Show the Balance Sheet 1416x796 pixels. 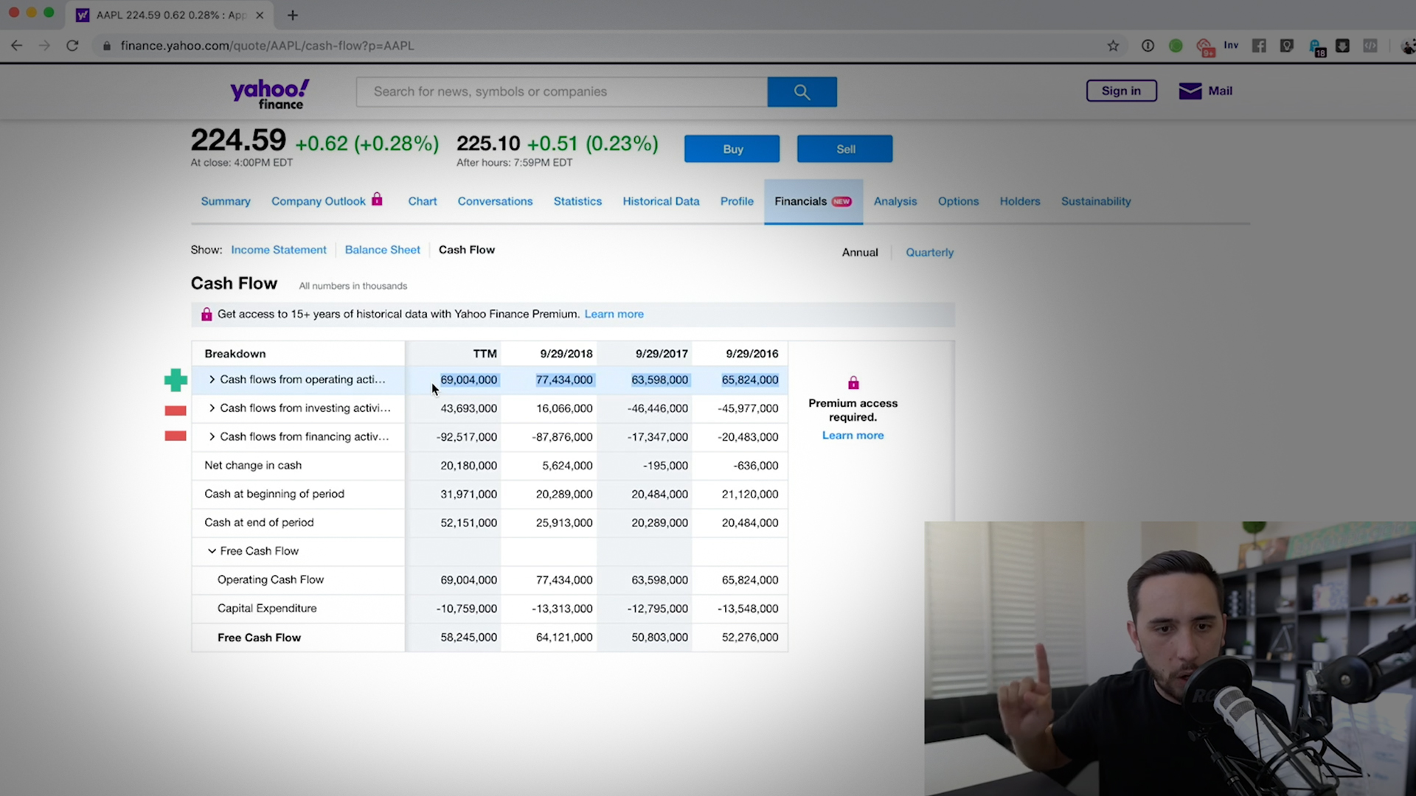pyautogui.click(x=382, y=250)
